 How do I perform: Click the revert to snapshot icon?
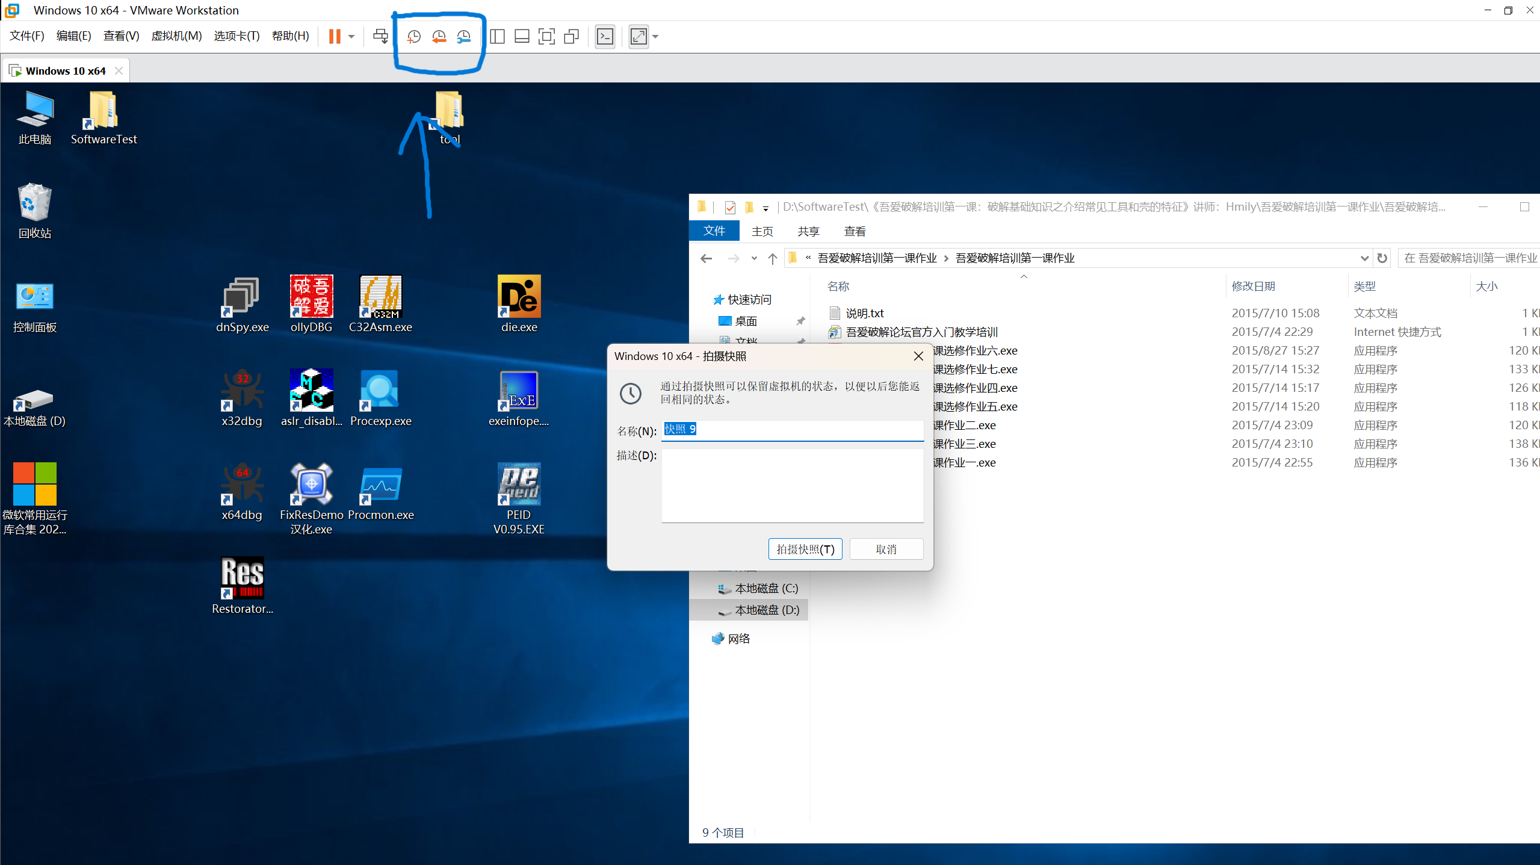click(x=439, y=37)
